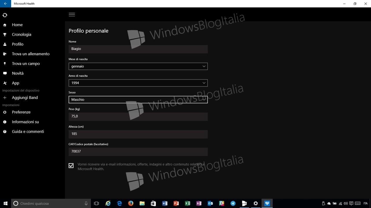Uncheck the email offers checkbox
371x208 pixels.
click(71, 166)
